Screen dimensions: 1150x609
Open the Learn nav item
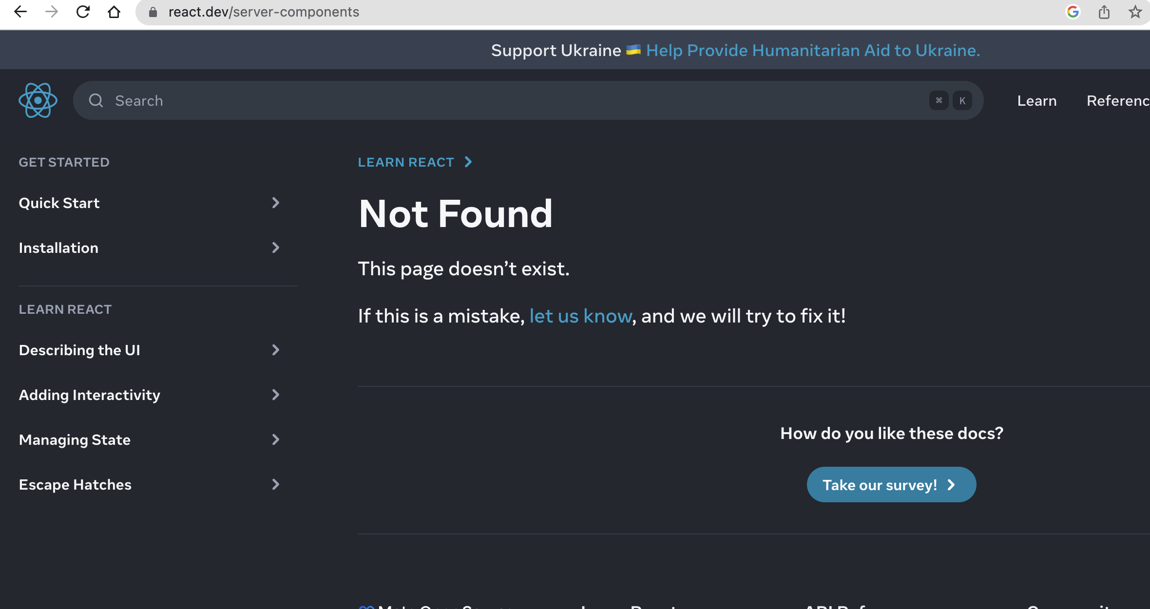point(1036,100)
